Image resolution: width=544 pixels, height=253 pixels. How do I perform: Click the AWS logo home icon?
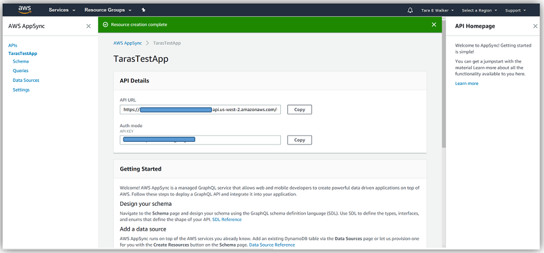[25, 10]
